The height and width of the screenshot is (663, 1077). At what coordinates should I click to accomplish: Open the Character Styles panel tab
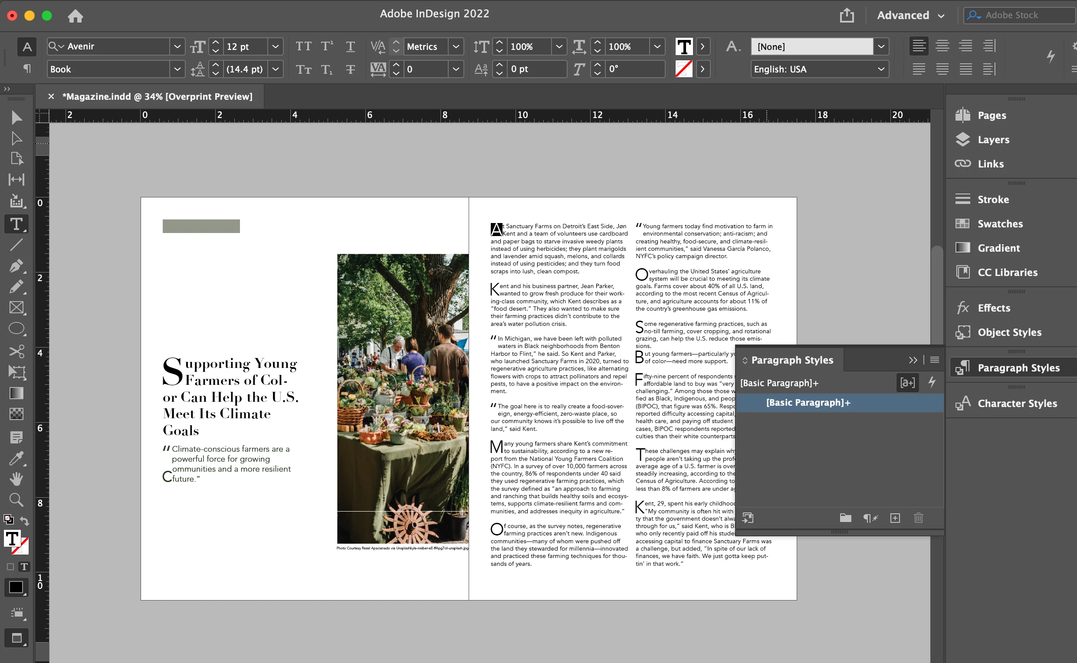(1017, 404)
